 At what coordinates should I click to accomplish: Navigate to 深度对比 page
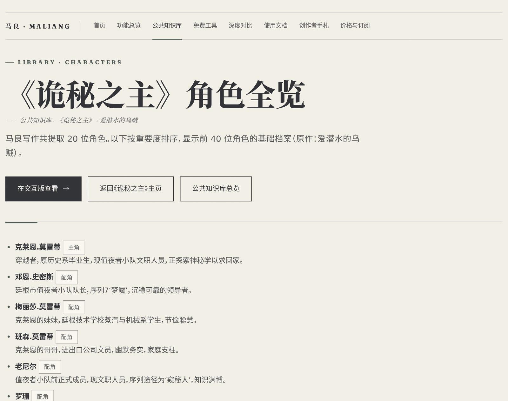(240, 25)
